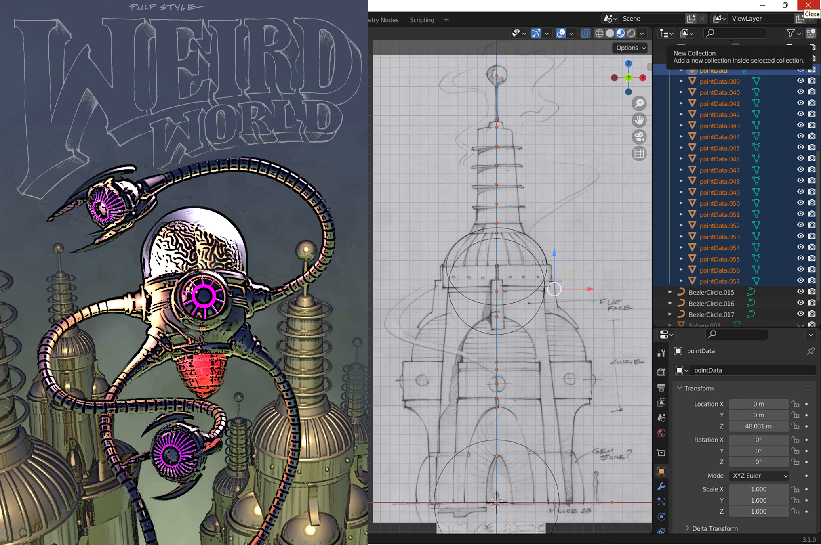Toggle orthographic/perspective grid icon in viewport
This screenshot has width=821, height=545.
(x=639, y=153)
